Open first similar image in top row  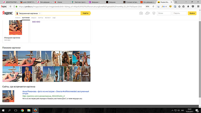tap(10, 58)
